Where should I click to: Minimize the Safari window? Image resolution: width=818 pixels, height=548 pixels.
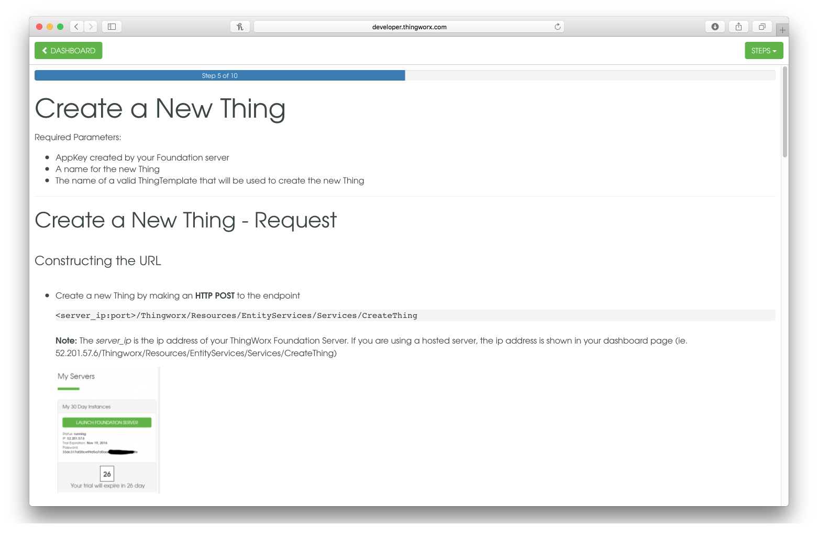[50, 27]
